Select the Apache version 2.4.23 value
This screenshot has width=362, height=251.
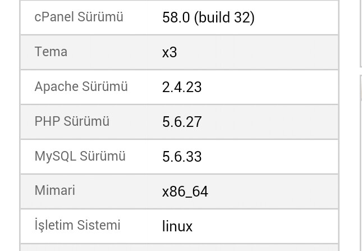pos(182,87)
